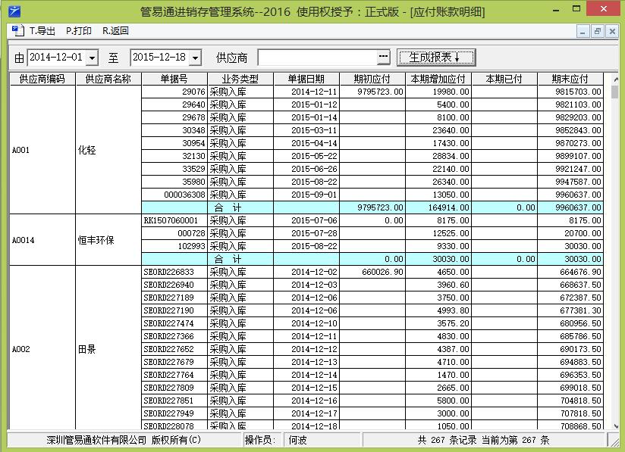Click the 期初应付 column header
The image size is (625, 452).
372,79
